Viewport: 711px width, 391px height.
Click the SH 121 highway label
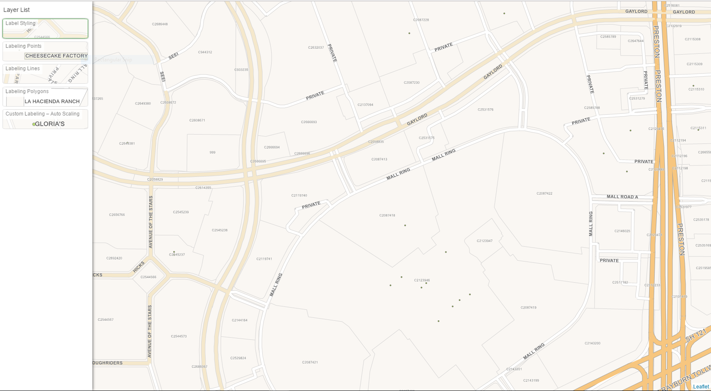coord(696,335)
